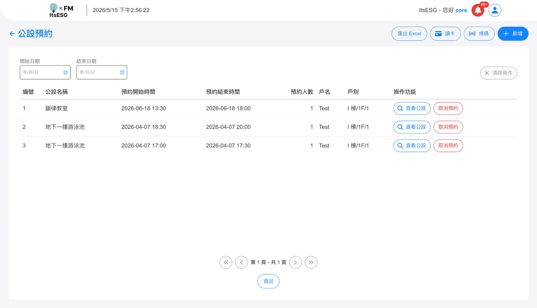Click the 99+ notification badge
This screenshot has height=308, width=537.
tap(484, 5)
